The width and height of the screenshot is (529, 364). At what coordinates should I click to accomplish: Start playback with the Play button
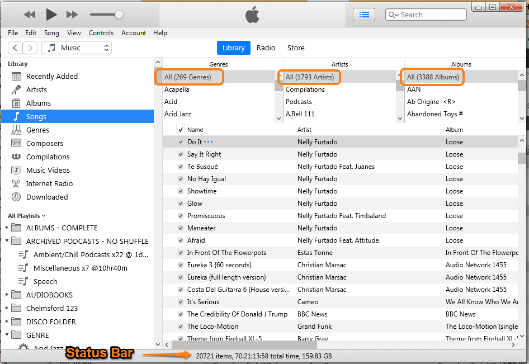coord(51,15)
